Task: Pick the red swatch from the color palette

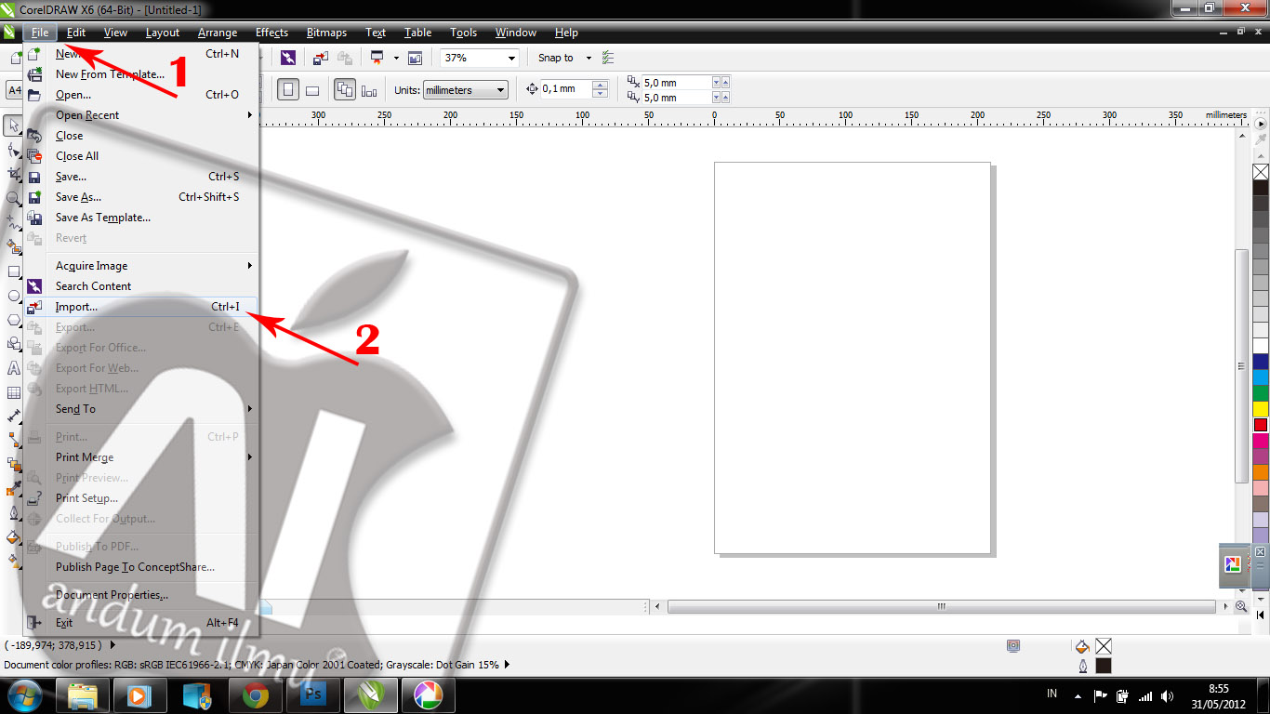Action: 1260,425
